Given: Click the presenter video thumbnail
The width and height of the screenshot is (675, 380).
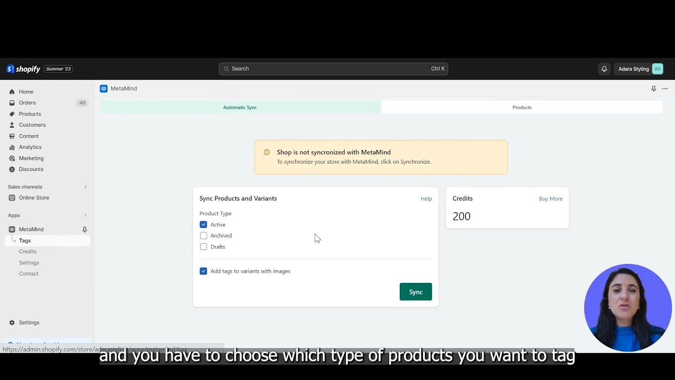Looking at the screenshot, I should click(x=628, y=308).
